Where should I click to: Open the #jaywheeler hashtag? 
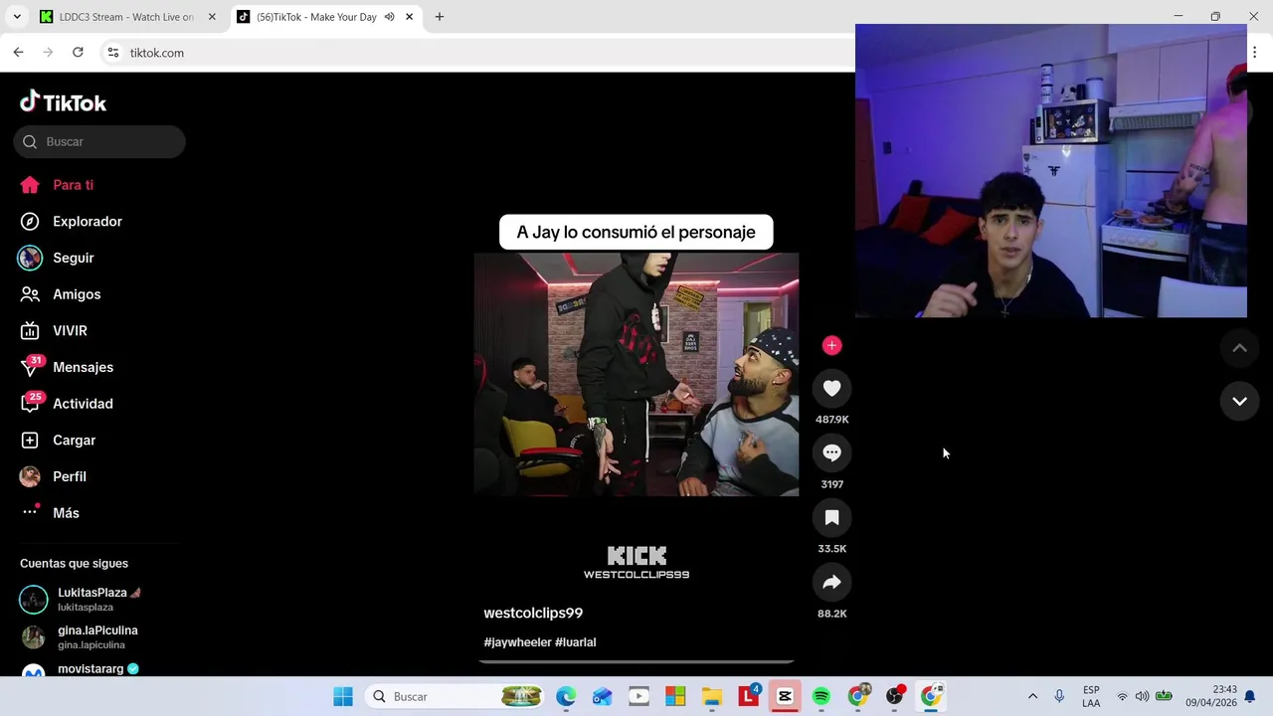(x=517, y=642)
